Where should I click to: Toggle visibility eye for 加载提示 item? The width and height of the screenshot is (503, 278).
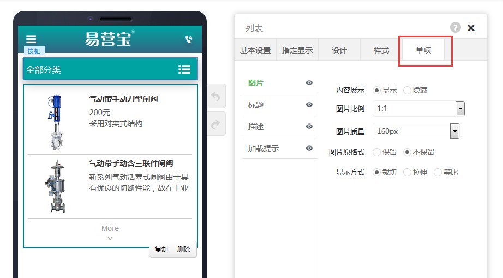click(x=309, y=149)
